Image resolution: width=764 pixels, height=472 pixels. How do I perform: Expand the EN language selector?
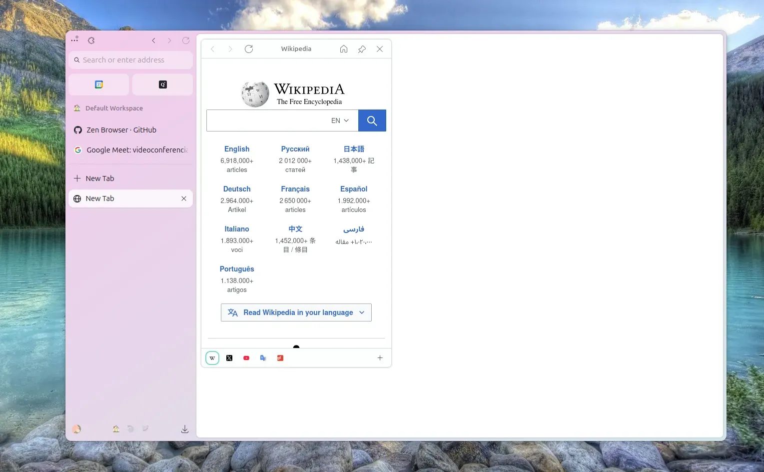click(x=340, y=120)
